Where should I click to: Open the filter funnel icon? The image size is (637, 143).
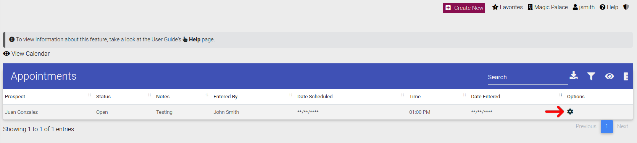(591, 76)
